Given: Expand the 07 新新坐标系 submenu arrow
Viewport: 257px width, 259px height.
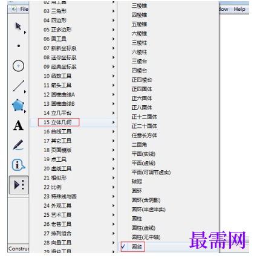Looking at the screenshot, I should pyautogui.click(x=114, y=48).
